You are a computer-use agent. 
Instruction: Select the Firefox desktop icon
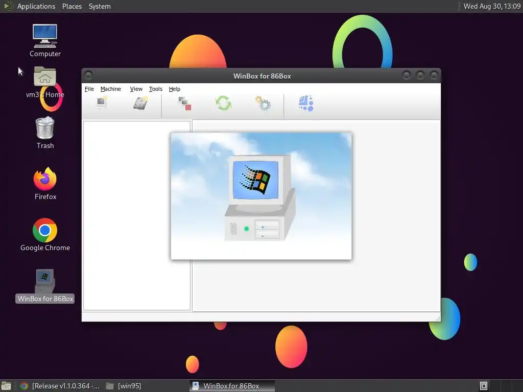(45, 183)
